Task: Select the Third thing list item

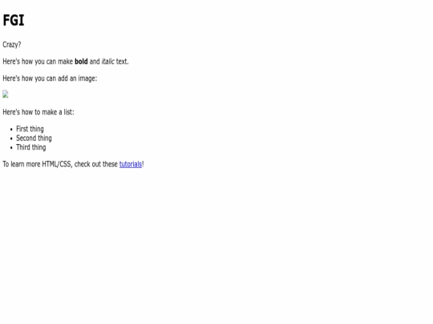Action: pos(31,147)
